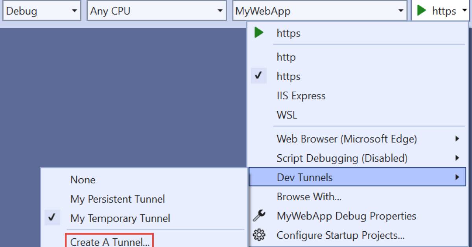Choose IIS Express from the launch menu
472x247 pixels.
point(301,96)
